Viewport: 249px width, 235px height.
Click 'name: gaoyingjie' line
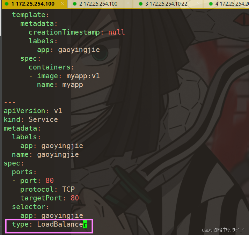pos(45,154)
